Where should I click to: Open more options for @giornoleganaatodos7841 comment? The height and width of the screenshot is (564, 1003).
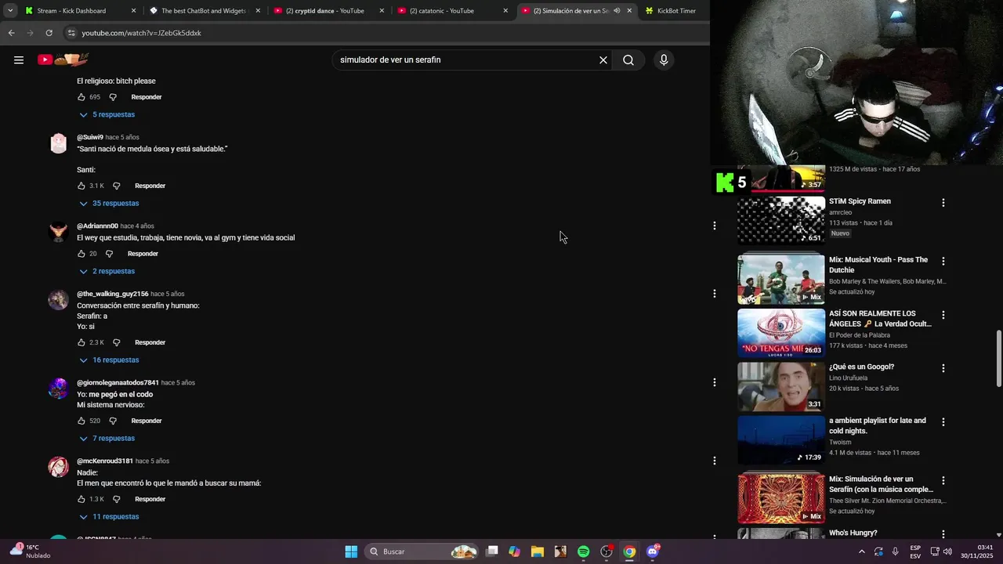(714, 382)
